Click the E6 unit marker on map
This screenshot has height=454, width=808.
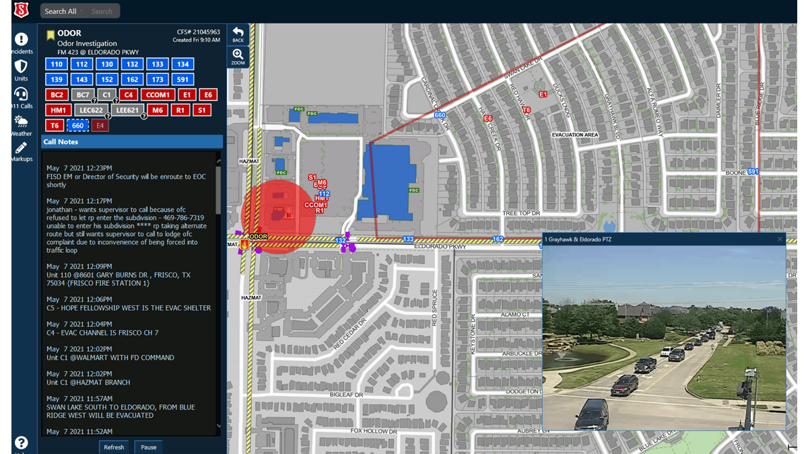(488, 118)
